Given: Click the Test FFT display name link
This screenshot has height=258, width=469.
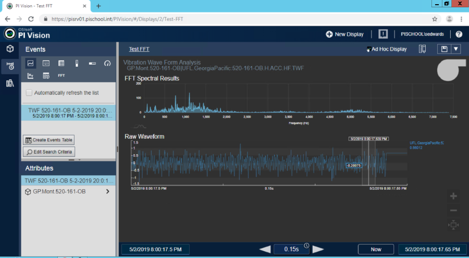Looking at the screenshot, I should 139,49.
